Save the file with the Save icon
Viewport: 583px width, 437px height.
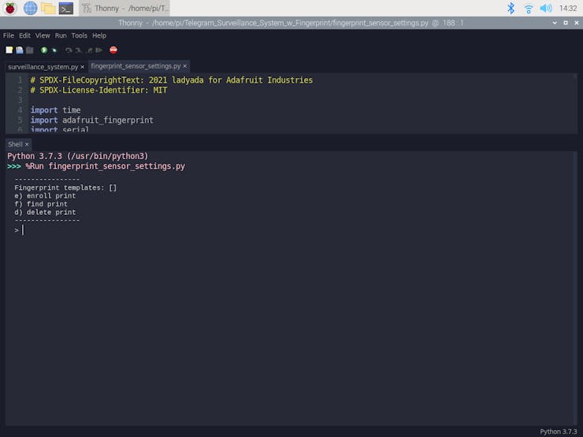(30, 50)
